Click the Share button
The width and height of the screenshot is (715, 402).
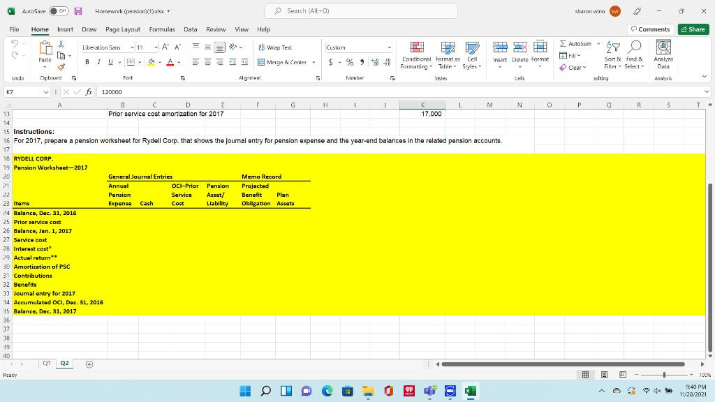(694, 29)
